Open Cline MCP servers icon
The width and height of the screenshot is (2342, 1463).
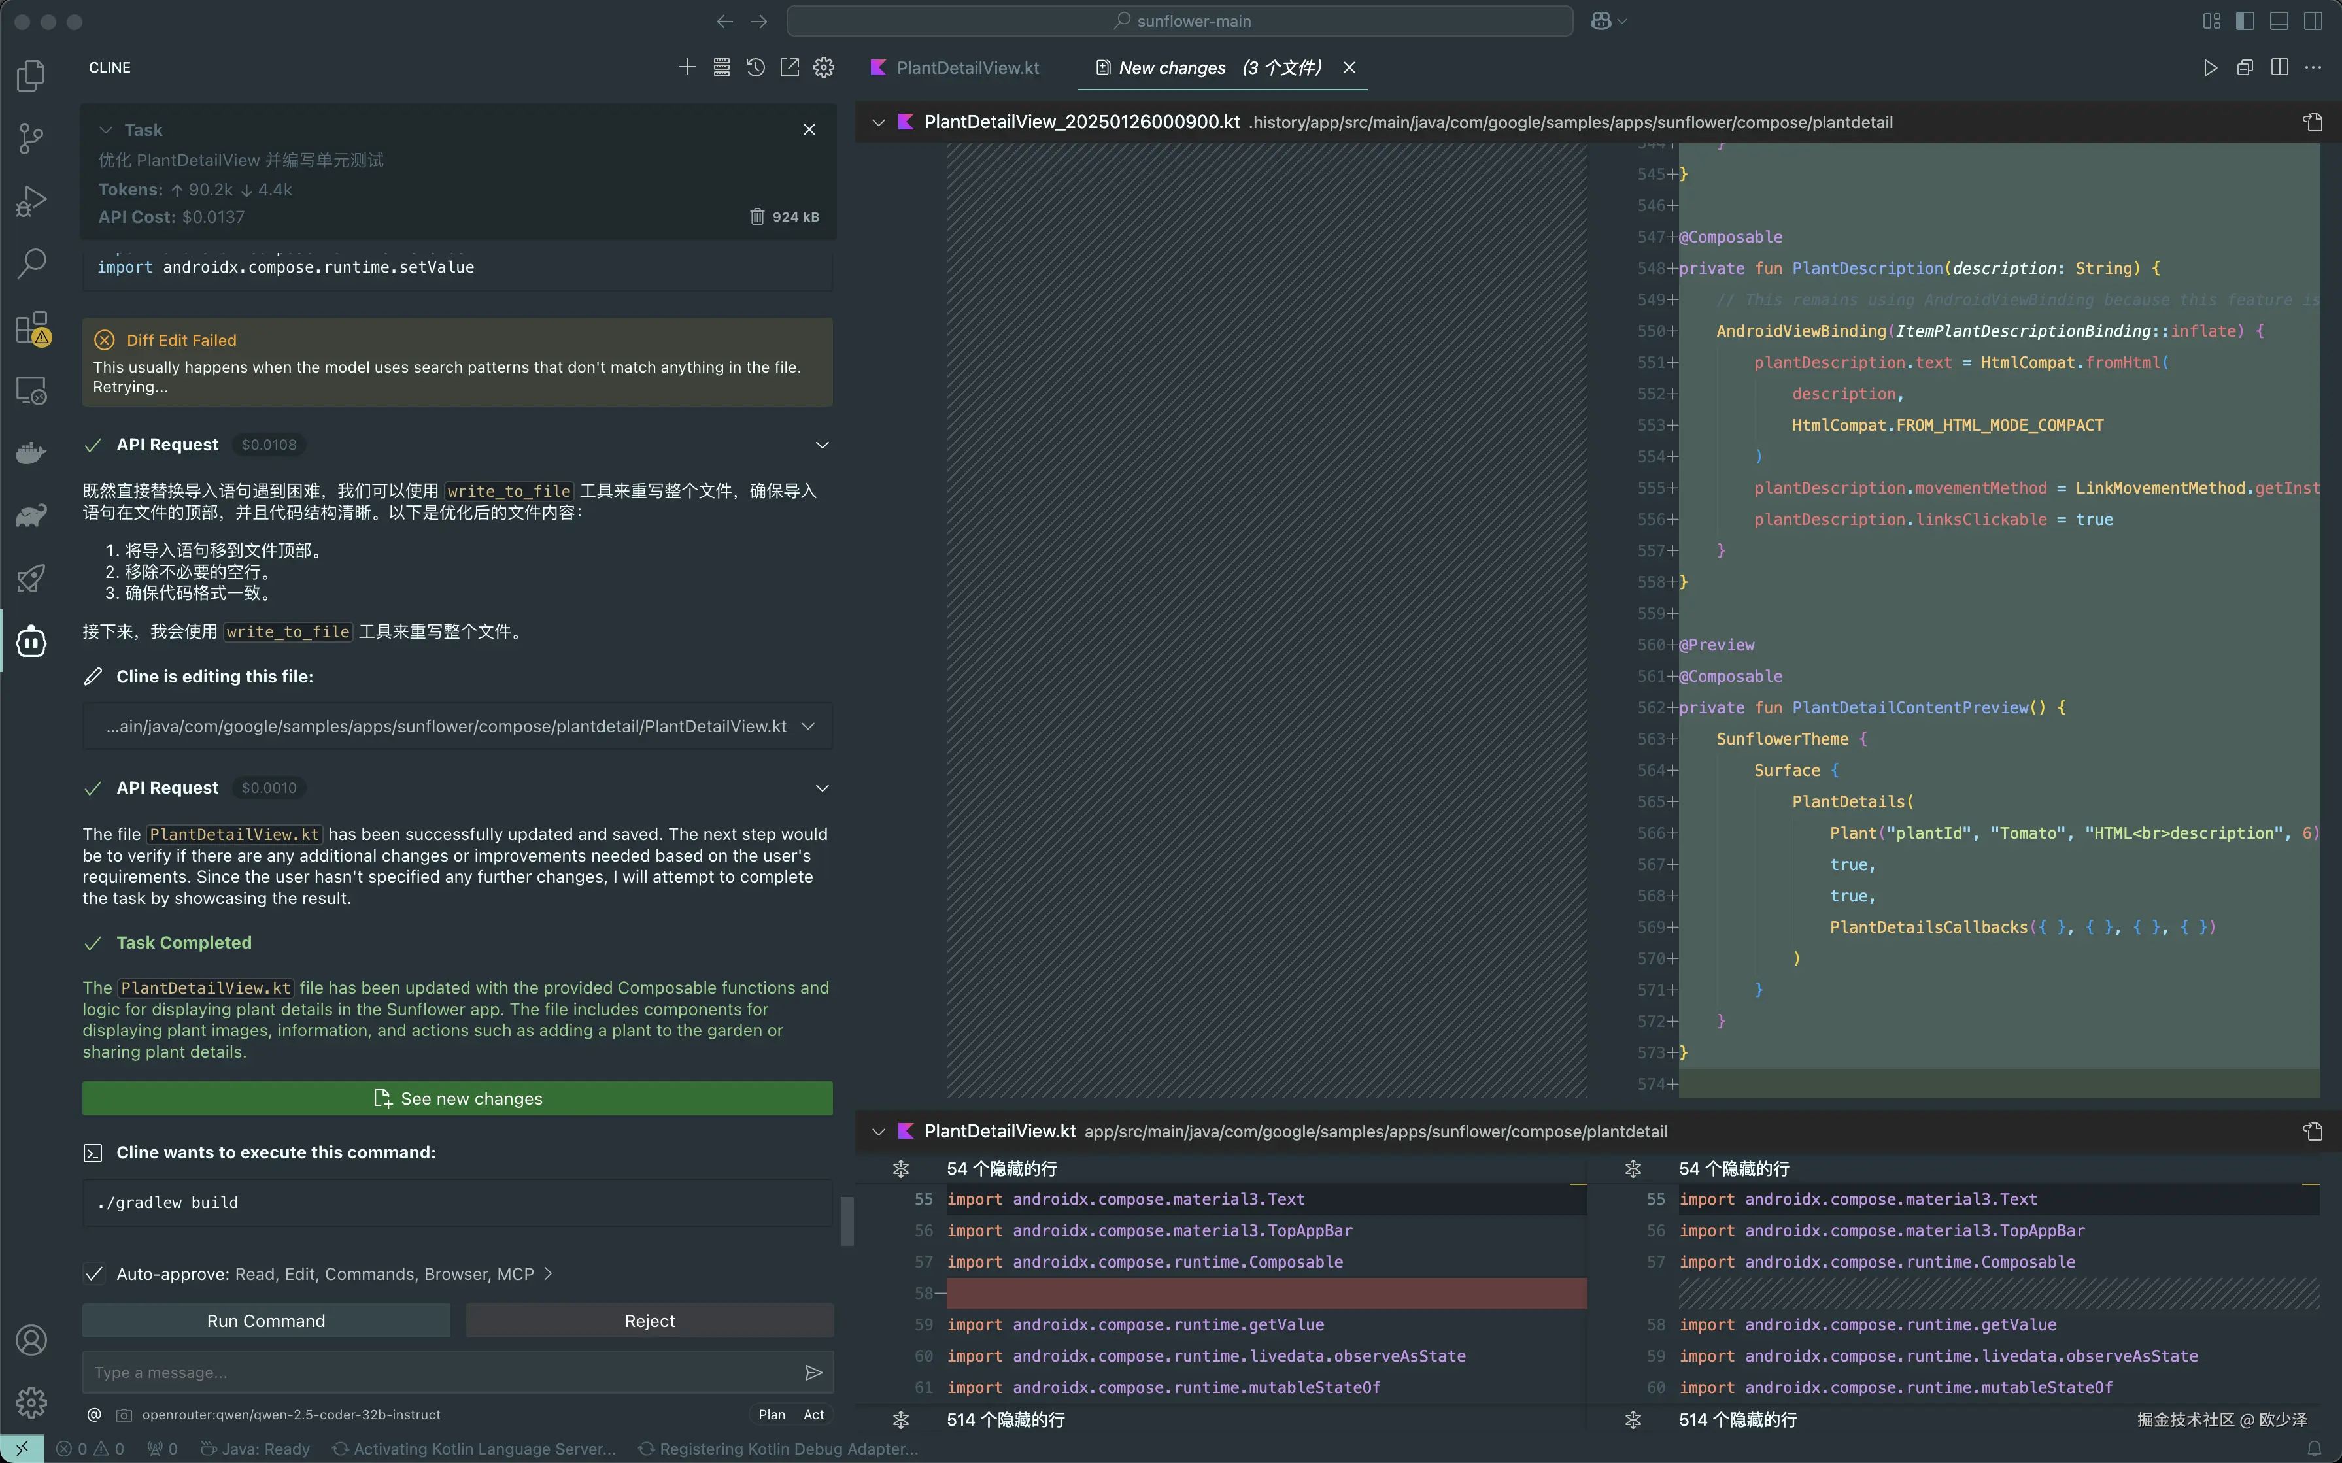[722, 68]
